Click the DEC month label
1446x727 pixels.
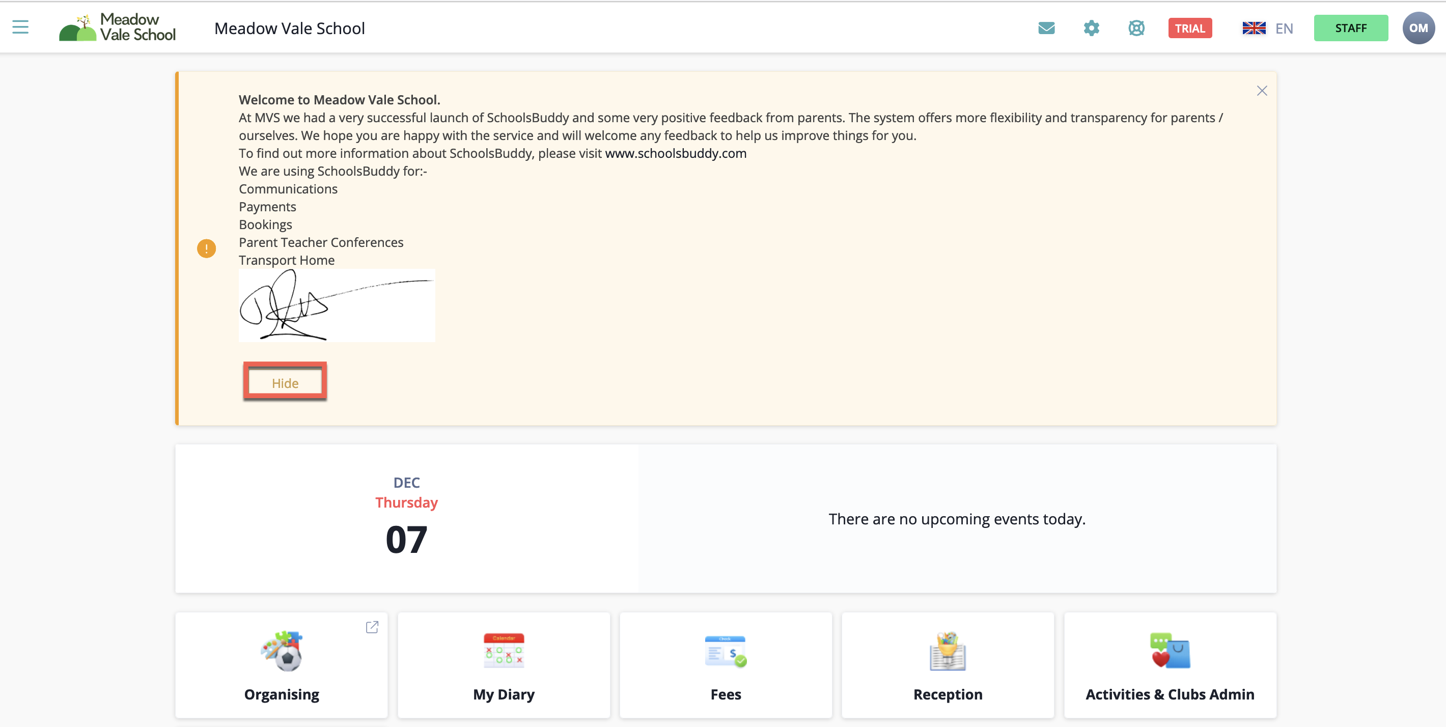406,483
